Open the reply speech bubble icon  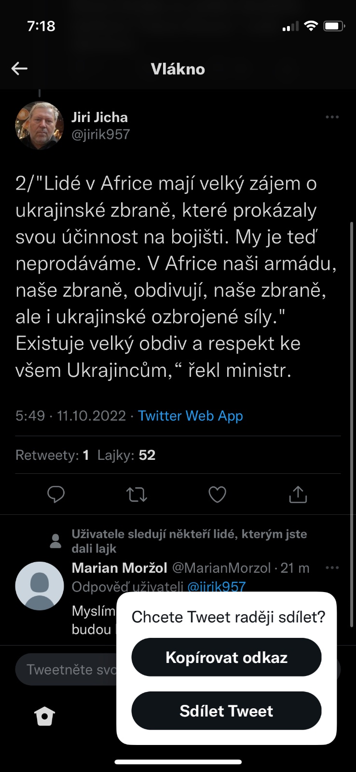coord(56,495)
